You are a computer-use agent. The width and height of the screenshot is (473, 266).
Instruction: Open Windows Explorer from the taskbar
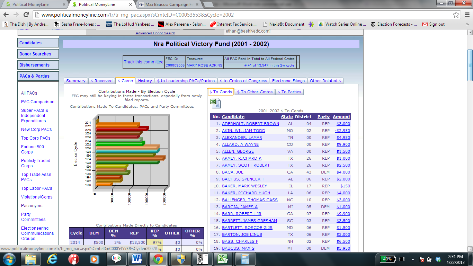[x=31, y=259]
